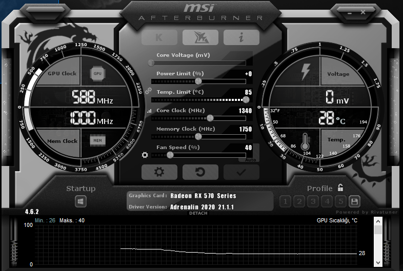Viewport: 403px width, 271px height.
Task: Toggle the Profile lock icon
Action: 340,188
